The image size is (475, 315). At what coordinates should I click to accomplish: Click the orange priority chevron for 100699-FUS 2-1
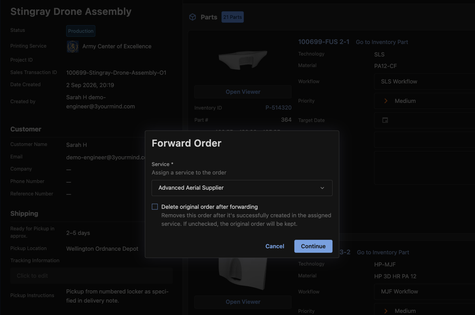coord(386,101)
